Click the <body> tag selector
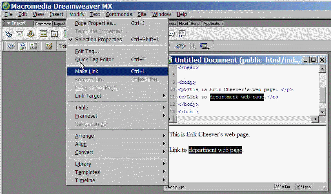This screenshot has width=331, height=194. (x=171, y=187)
